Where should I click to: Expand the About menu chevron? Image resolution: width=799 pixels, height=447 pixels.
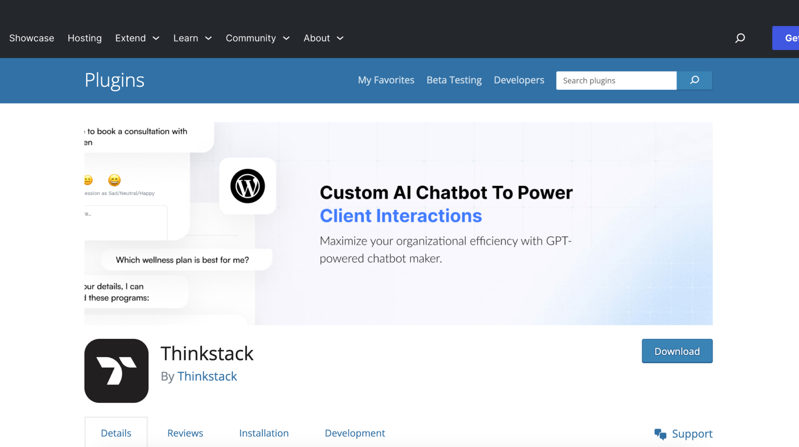[x=340, y=38]
